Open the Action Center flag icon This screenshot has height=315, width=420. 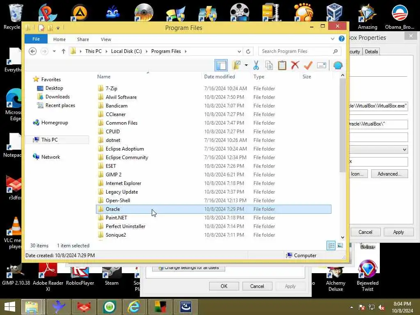point(361,307)
